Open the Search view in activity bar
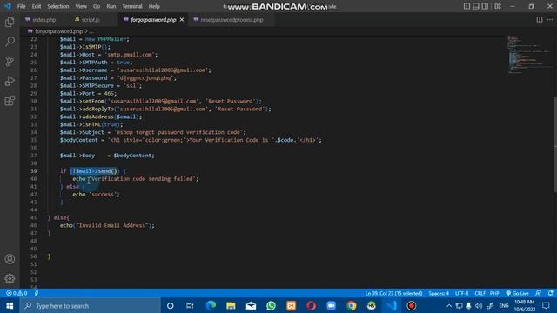This screenshot has width=557, height=313. pos(10,42)
